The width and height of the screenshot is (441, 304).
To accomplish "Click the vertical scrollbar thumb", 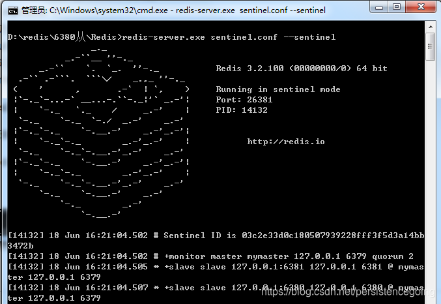I will [431, 46].
